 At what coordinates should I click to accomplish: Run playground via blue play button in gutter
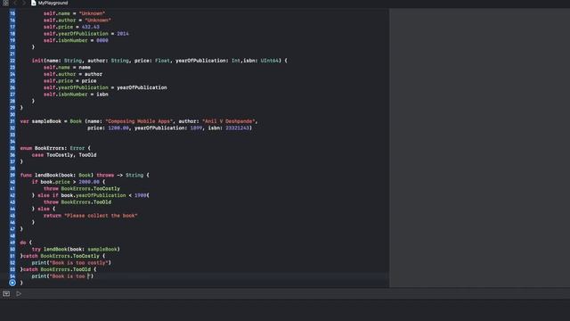[x=12, y=283]
